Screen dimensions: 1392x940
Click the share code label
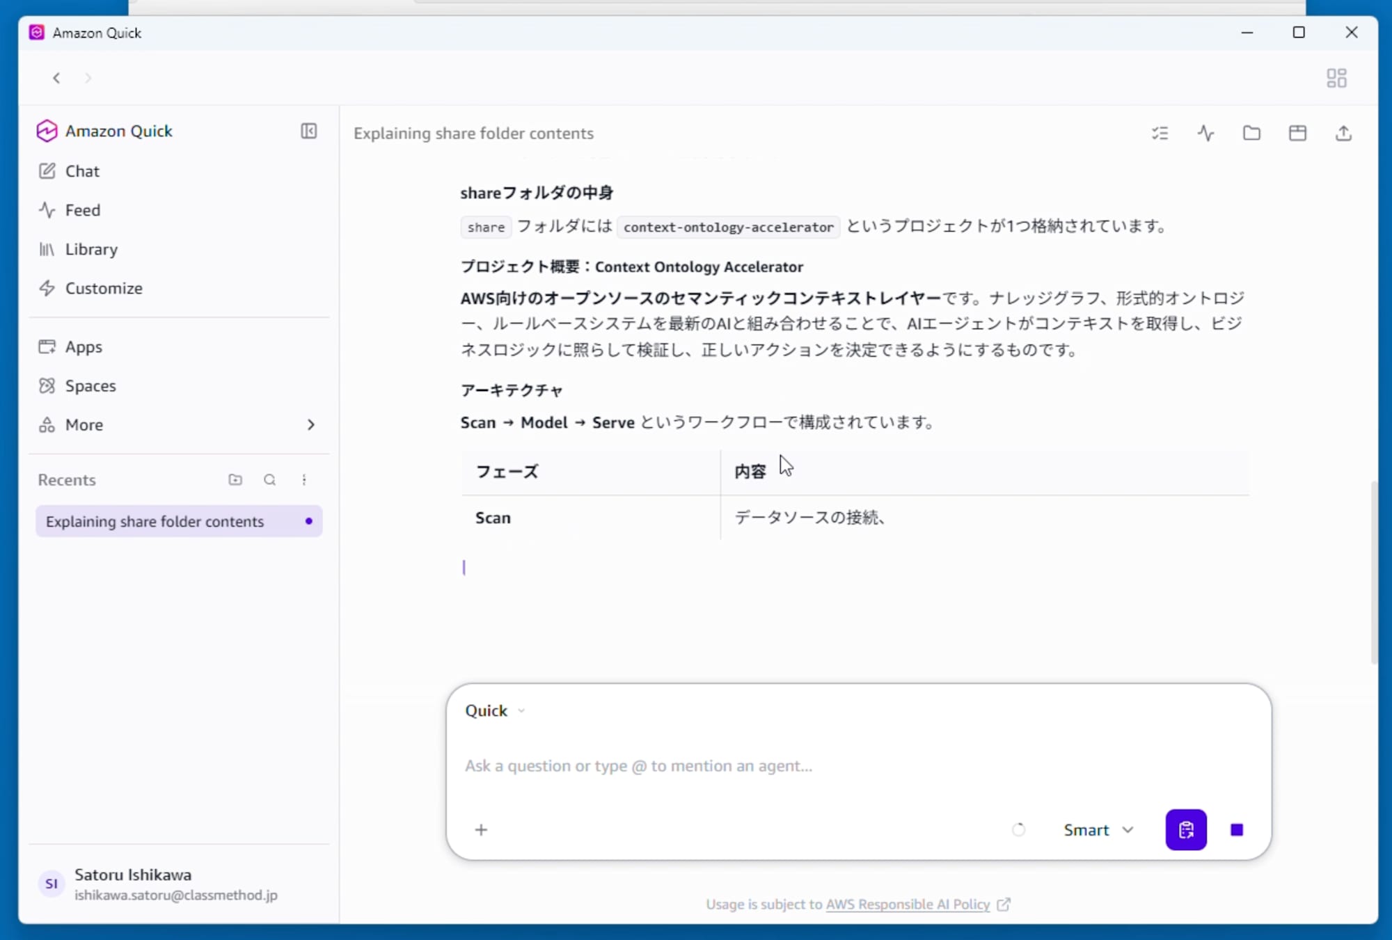click(486, 227)
